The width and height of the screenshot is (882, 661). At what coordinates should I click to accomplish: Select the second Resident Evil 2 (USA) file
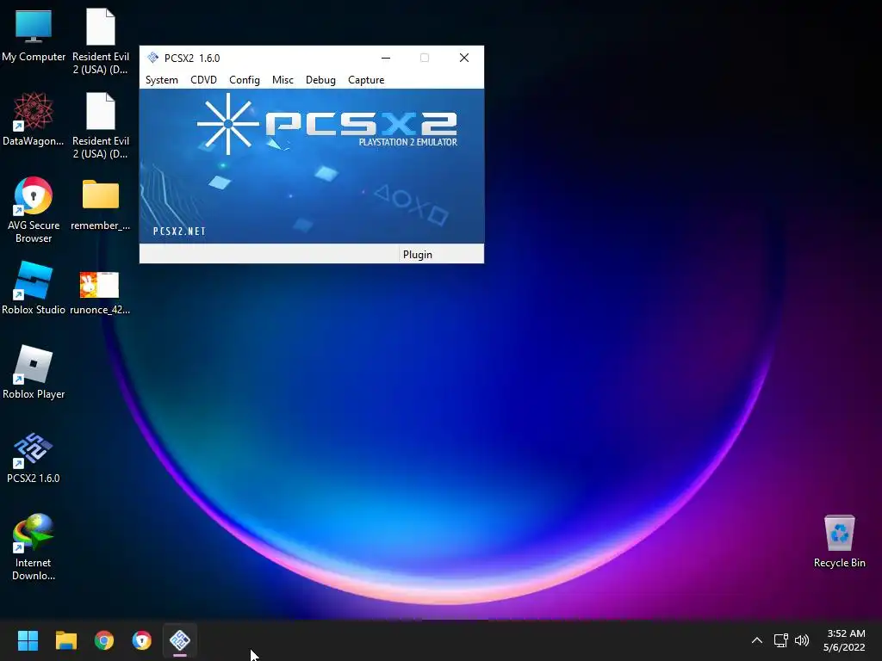(101, 126)
